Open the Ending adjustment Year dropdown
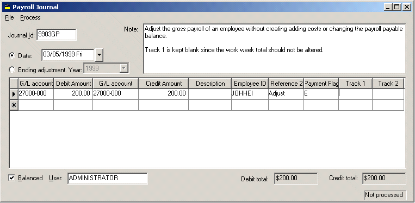 [123, 68]
